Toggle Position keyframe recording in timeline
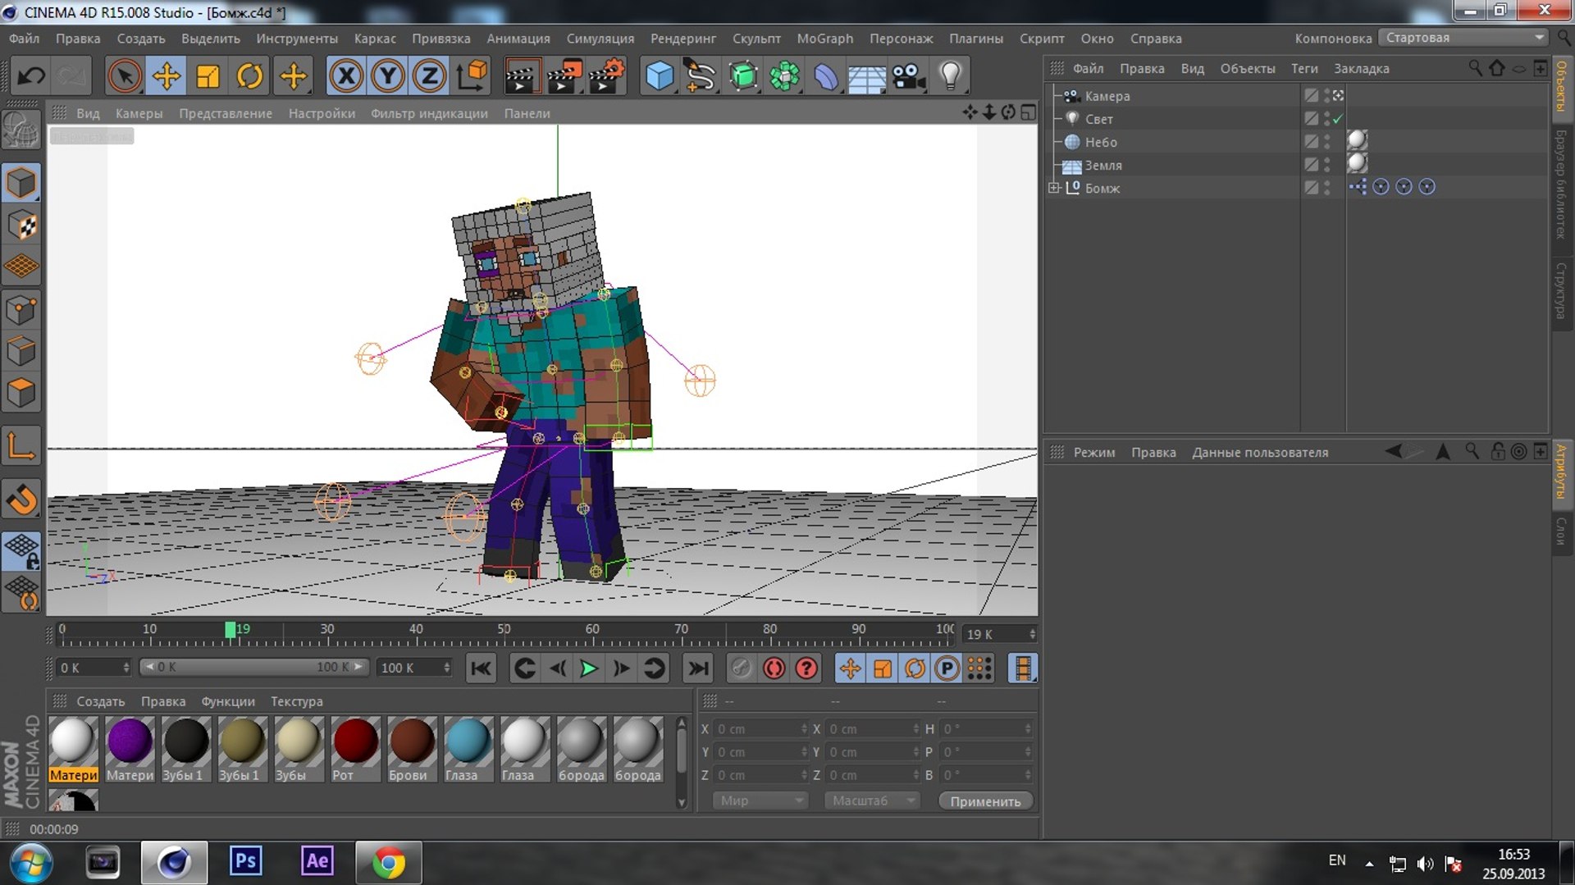The image size is (1575, 885). click(850, 668)
